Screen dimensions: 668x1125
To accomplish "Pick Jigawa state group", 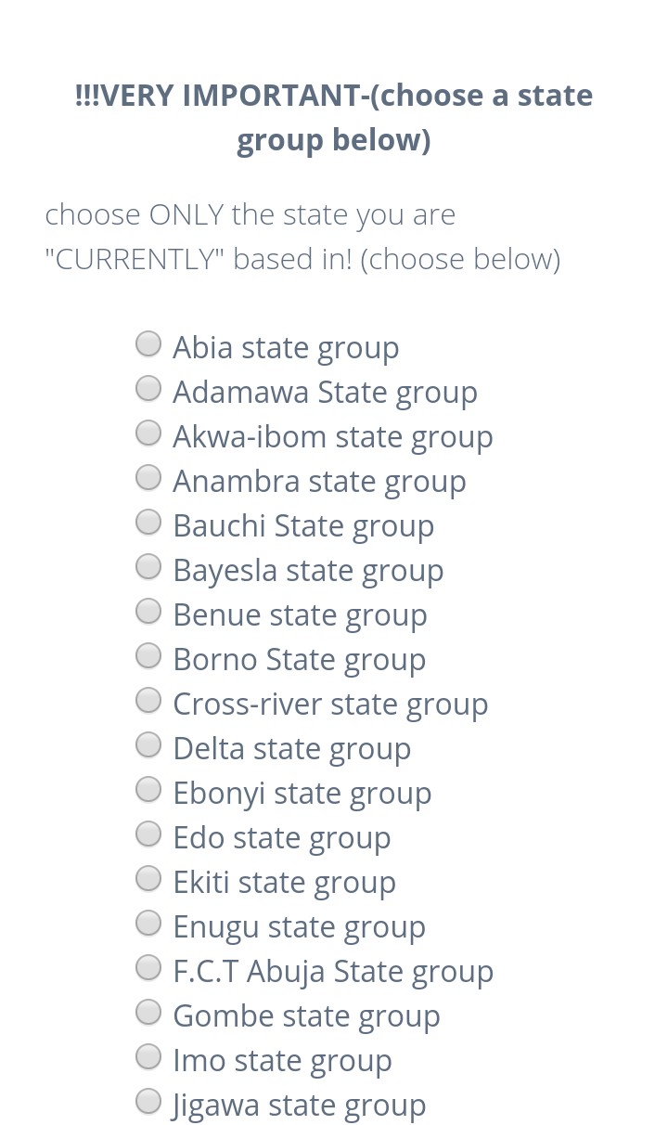I will click(148, 1102).
